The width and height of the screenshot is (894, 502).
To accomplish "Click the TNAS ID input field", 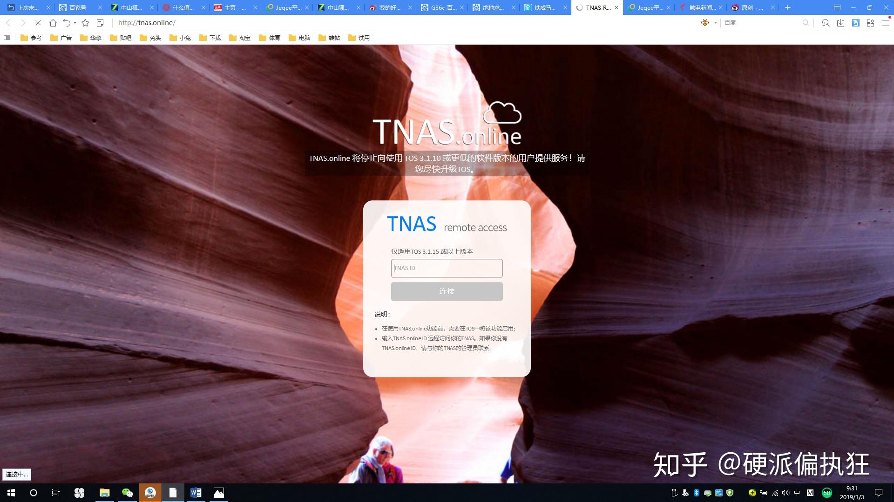I will (447, 268).
